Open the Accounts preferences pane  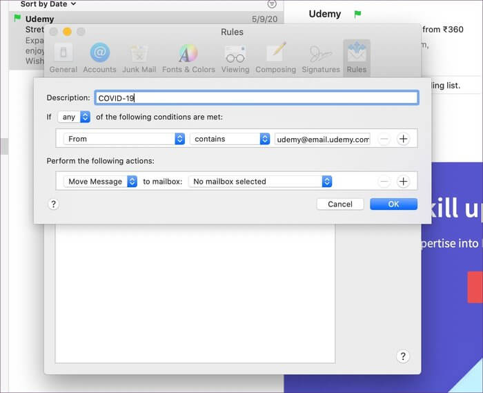(x=99, y=58)
